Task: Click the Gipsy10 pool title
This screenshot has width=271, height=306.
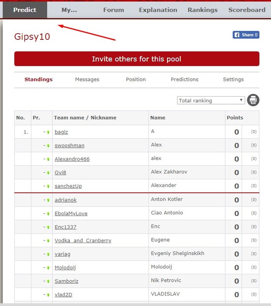Action: [32, 37]
